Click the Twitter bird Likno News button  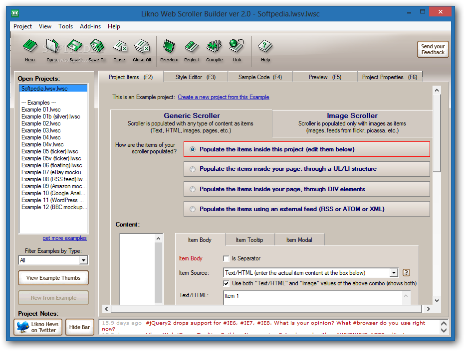38,327
